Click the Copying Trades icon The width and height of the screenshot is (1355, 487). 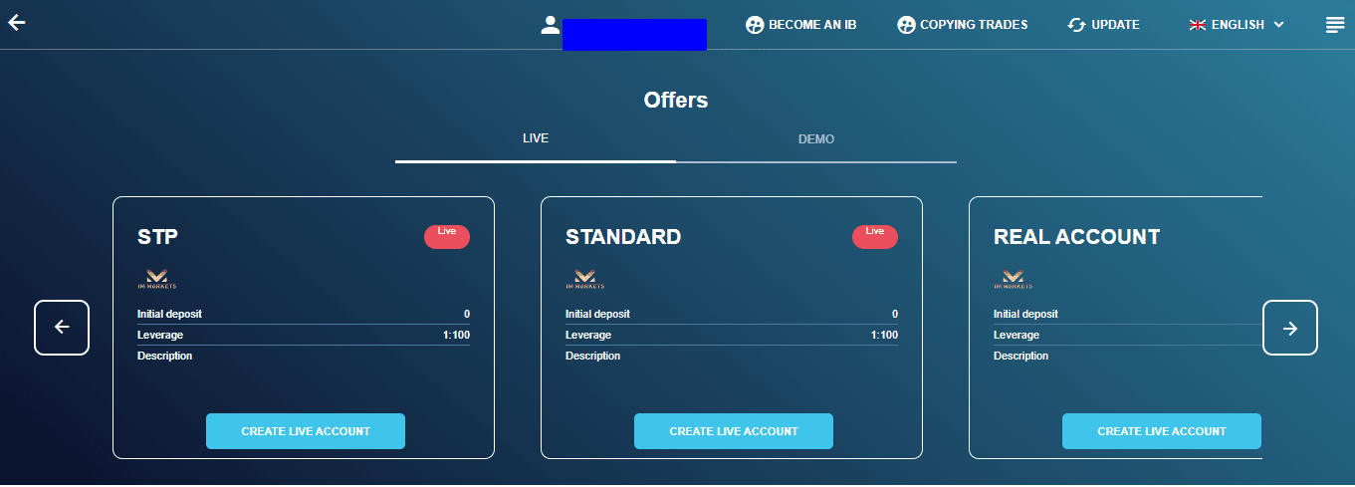pos(906,25)
